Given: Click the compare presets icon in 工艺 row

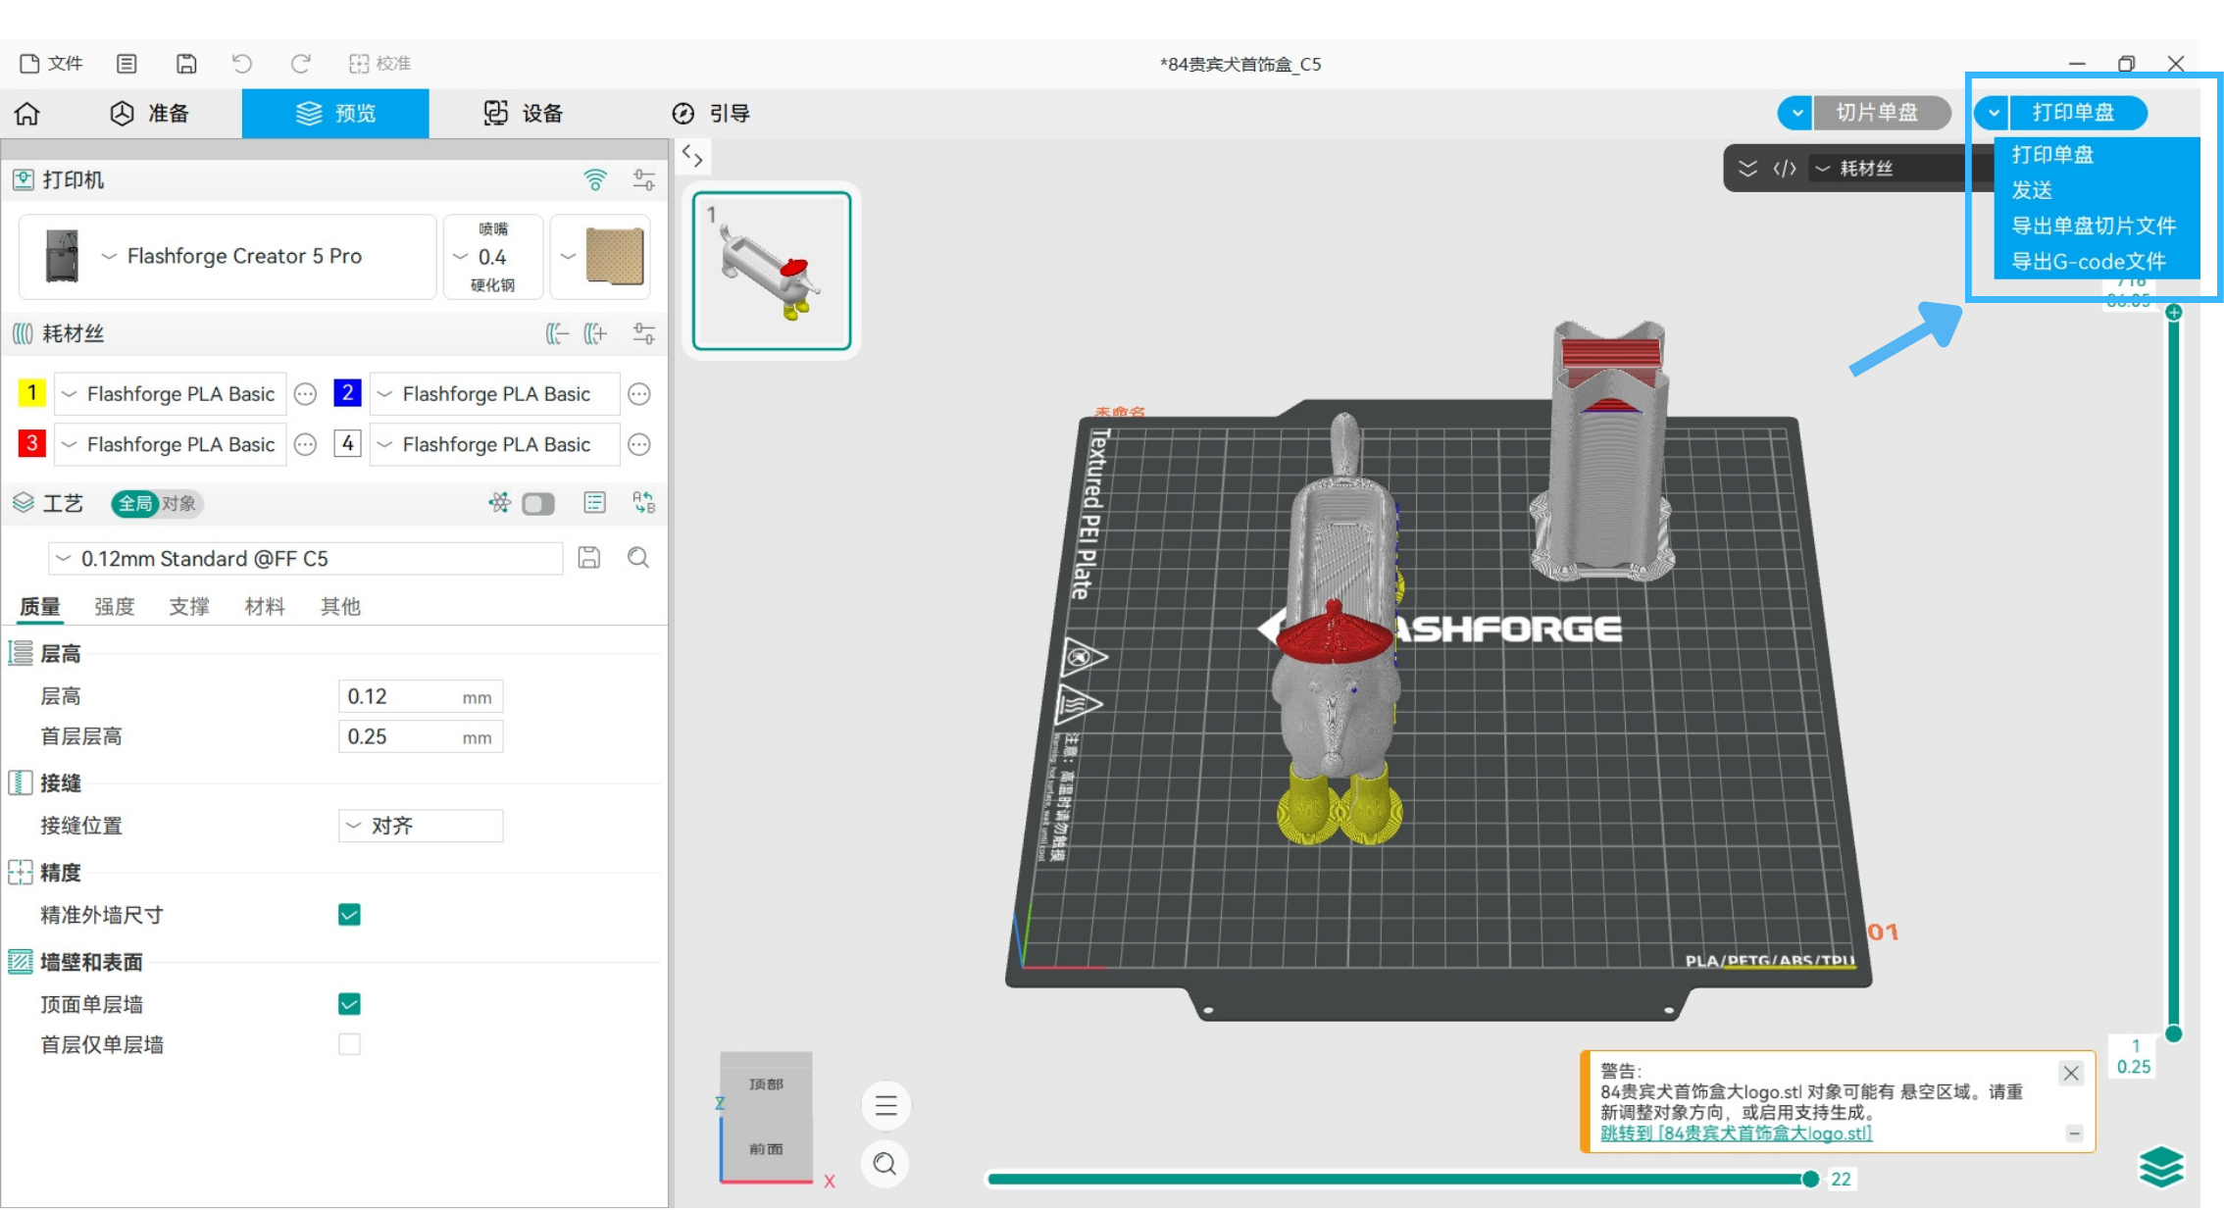Looking at the screenshot, I should pos(644,503).
